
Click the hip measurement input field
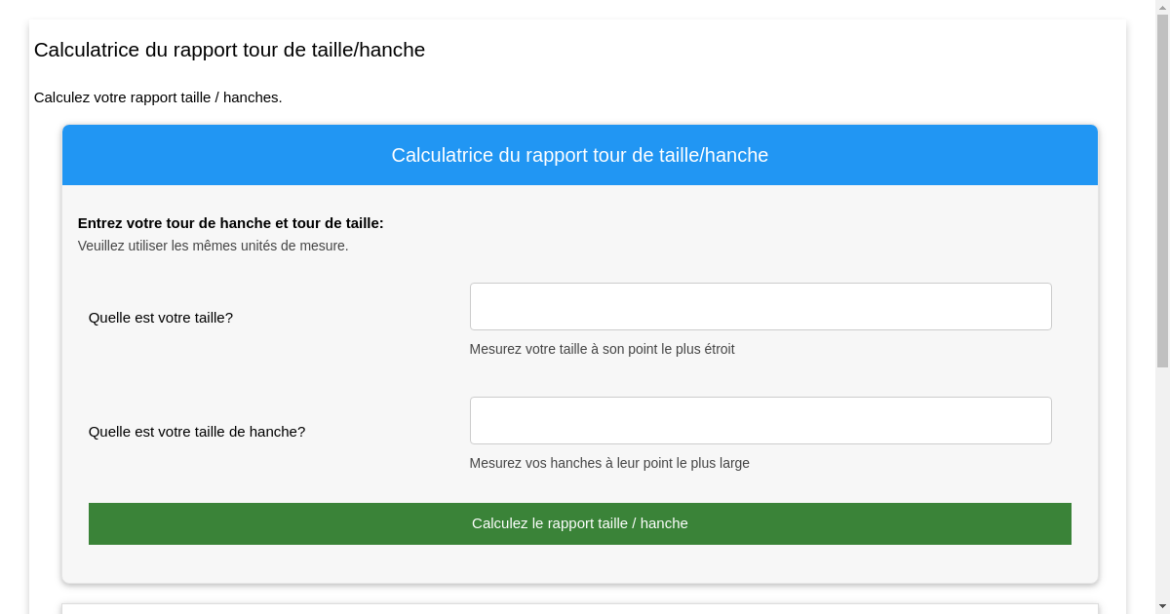[760, 420]
